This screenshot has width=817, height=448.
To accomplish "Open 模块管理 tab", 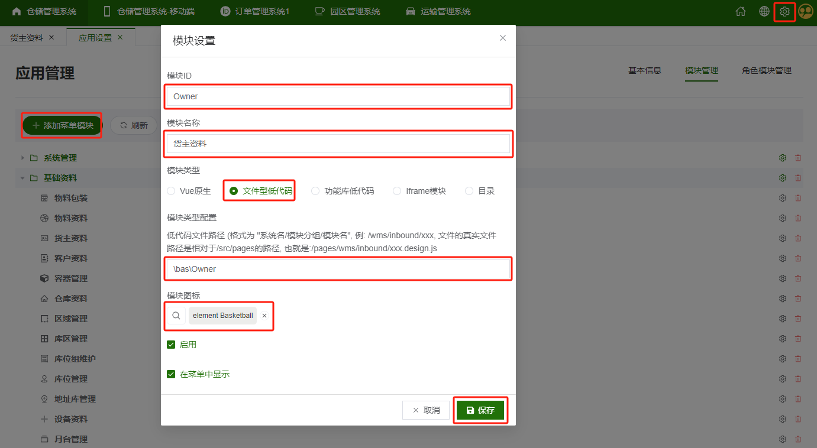I will (702, 70).
